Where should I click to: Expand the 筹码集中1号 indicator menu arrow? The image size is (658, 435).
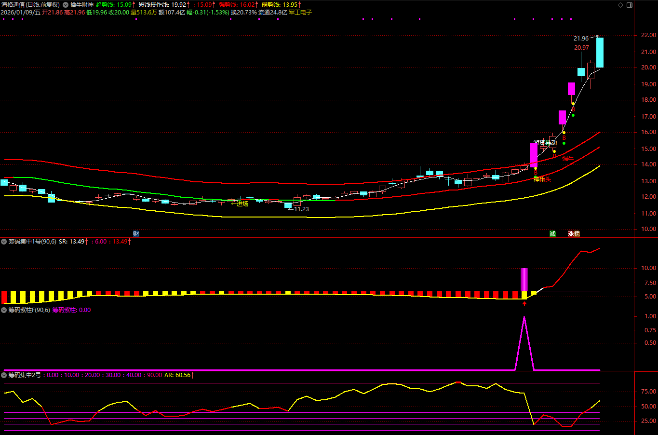pyautogui.click(x=4, y=242)
